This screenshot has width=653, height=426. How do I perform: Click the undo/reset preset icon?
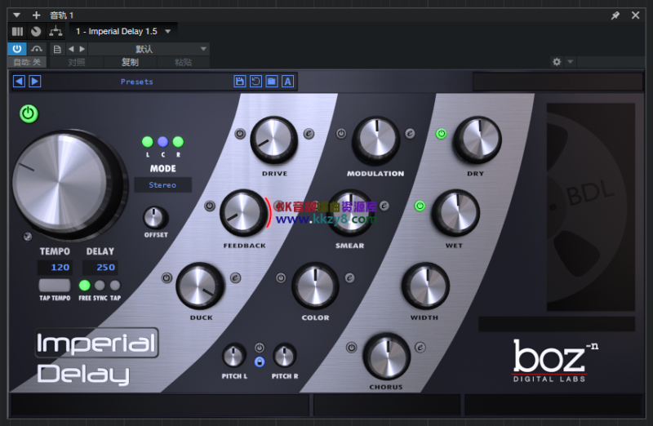click(255, 82)
